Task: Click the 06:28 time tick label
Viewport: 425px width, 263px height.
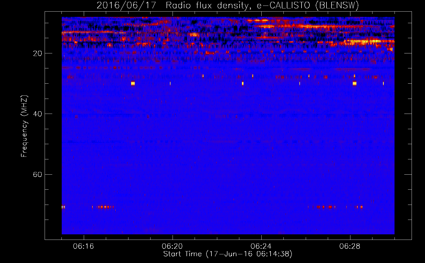Action: 350,246
